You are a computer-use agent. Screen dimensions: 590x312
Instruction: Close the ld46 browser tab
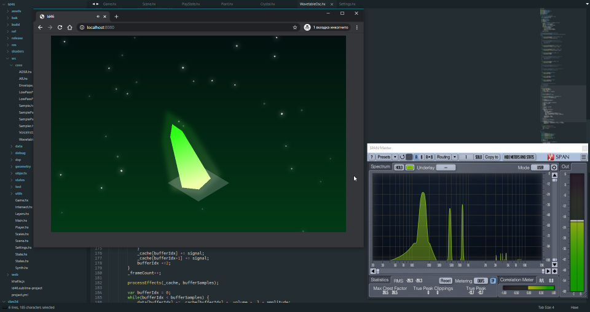(105, 17)
